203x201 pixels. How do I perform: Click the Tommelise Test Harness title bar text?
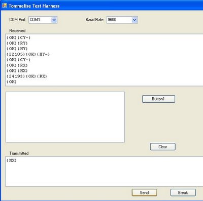pyautogui.click(x=34, y=6)
